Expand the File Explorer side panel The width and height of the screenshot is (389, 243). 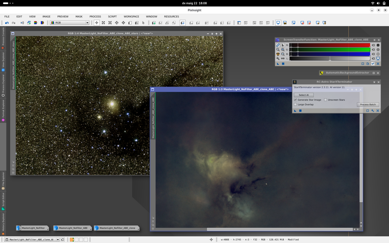[x=3, y=181]
